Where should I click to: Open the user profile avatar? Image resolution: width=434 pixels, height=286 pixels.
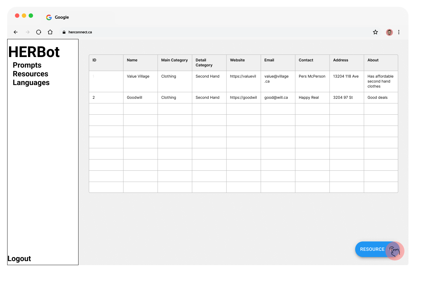coord(389,32)
